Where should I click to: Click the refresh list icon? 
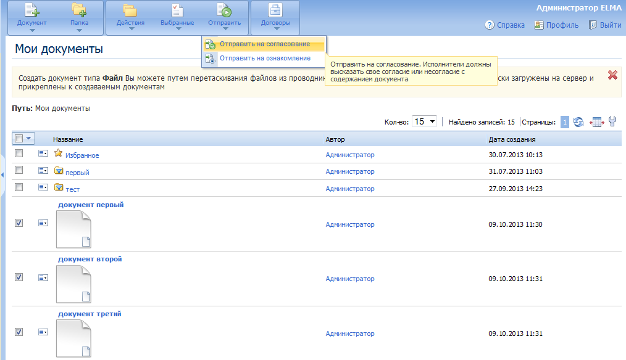pos(578,122)
